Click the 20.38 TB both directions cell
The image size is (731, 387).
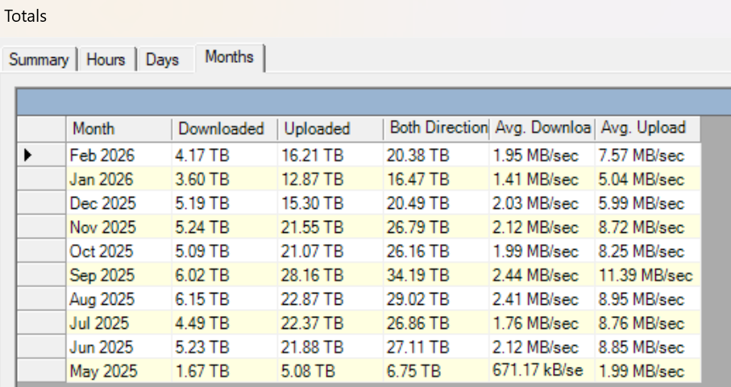click(436, 156)
